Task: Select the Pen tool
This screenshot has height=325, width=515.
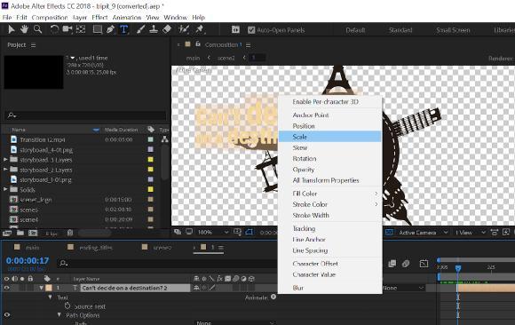Action: [x=111, y=29]
